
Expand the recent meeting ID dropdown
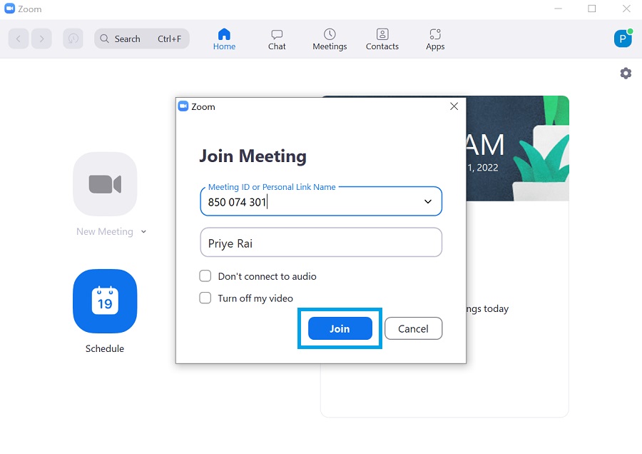pyautogui.click(x=429, y=201)
